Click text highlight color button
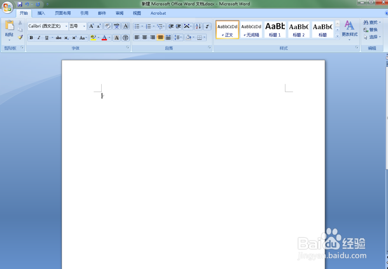 click(93, 38)
